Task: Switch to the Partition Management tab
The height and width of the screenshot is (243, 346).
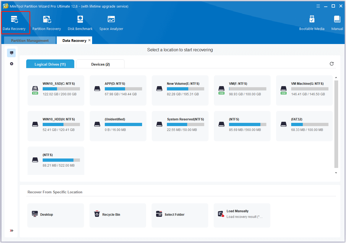Action: [x=29, y=40]
